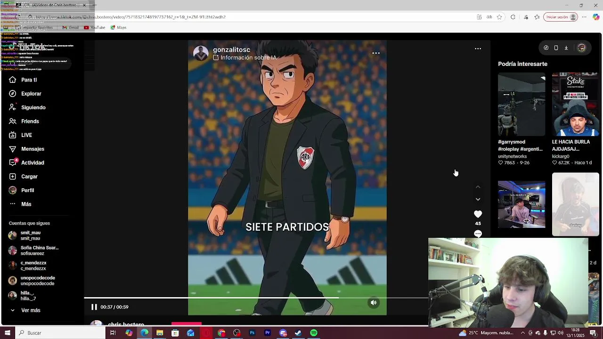Open followed account hilla._.
The image size is (603, 339).
click(x=22, y=296)
